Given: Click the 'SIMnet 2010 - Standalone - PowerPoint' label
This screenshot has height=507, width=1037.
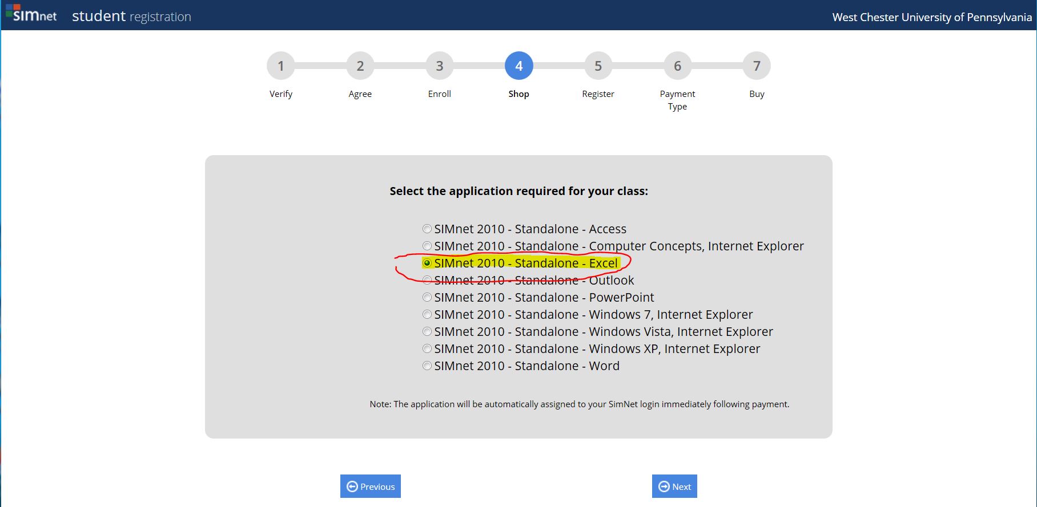Looking at the screenshot, I should coord(544,297).
